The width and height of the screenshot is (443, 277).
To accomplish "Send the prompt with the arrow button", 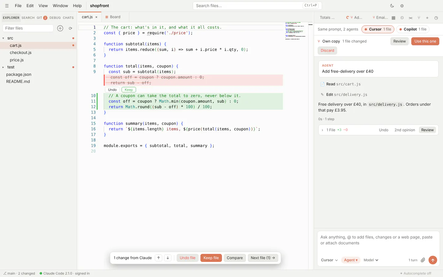I will click(433, 260).
